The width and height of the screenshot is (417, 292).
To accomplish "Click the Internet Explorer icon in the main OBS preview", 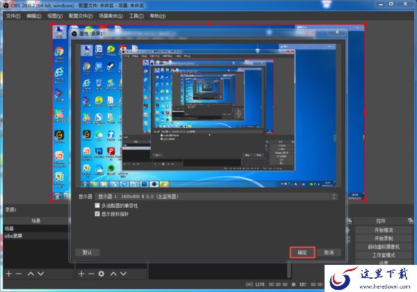I will pyautogui.click(x=59, y=72).
